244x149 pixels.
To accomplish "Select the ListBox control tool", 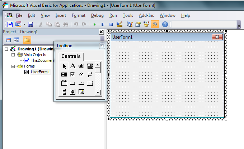I will [64, 74].
